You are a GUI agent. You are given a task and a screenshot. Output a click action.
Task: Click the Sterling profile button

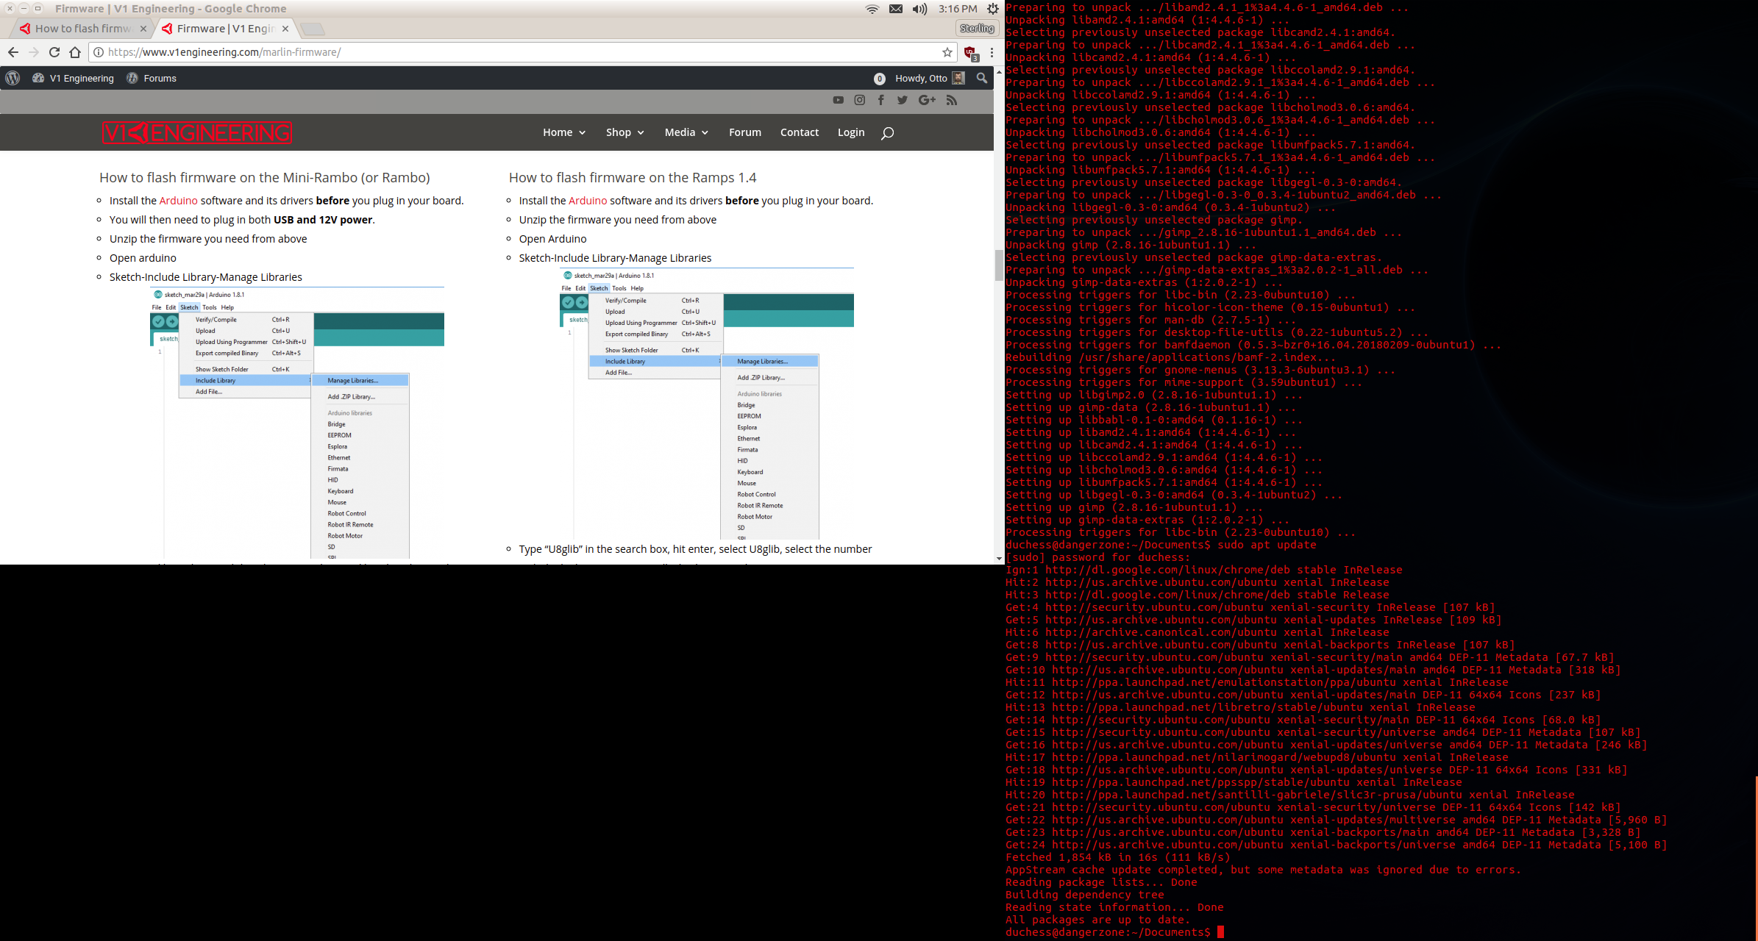977,28
